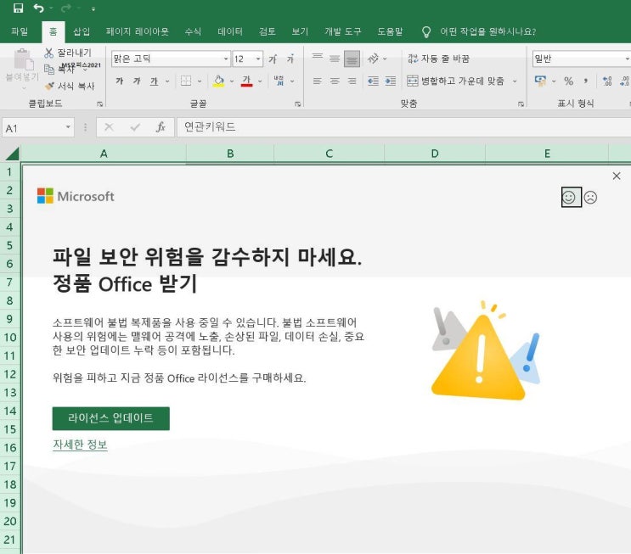The width and height of the screenshot is (631, 554).
Task: Toggle the bottom align icon
Action: coord(352,59)
